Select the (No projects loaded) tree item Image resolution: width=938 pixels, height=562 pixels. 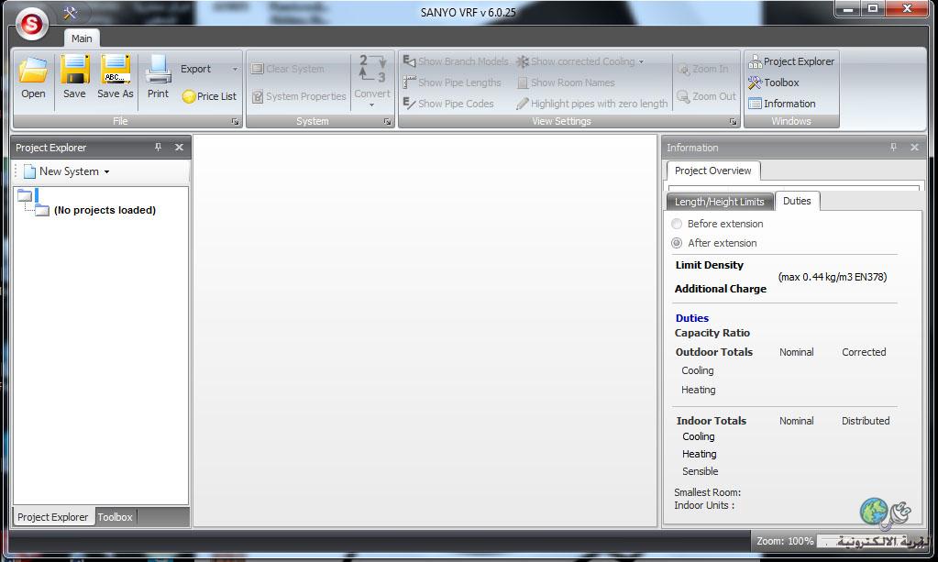click(105, 211)
